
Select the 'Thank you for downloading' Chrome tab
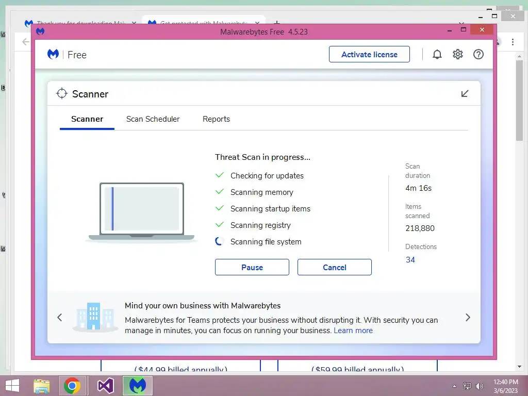tap(81, 22)
